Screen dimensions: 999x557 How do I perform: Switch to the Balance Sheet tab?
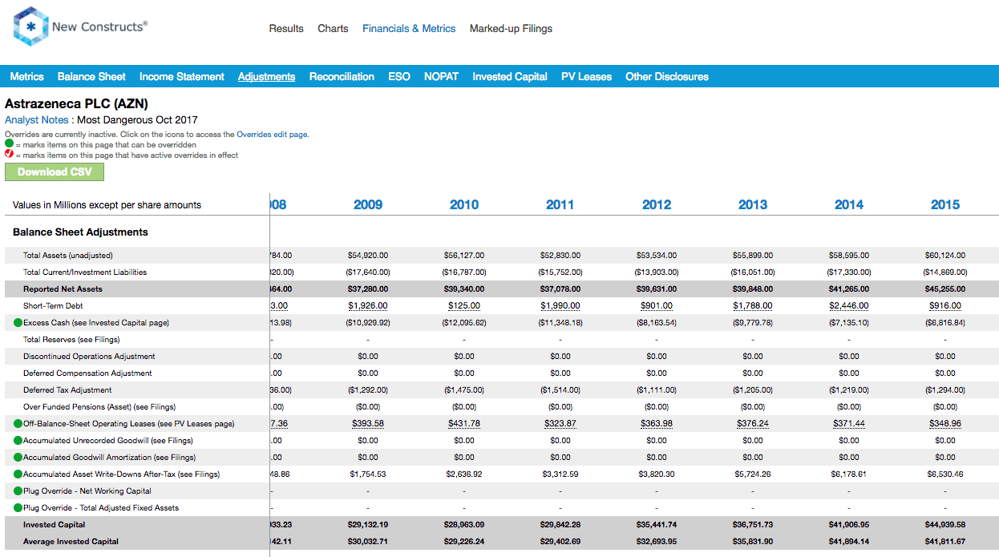tap(91, 77)
